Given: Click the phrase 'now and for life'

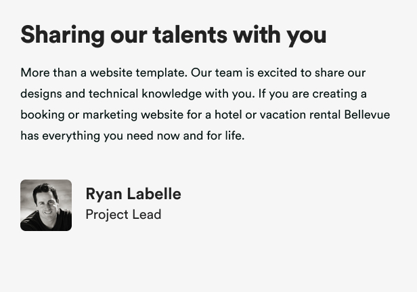Looking at the screenshot, I should click(201, 135).
